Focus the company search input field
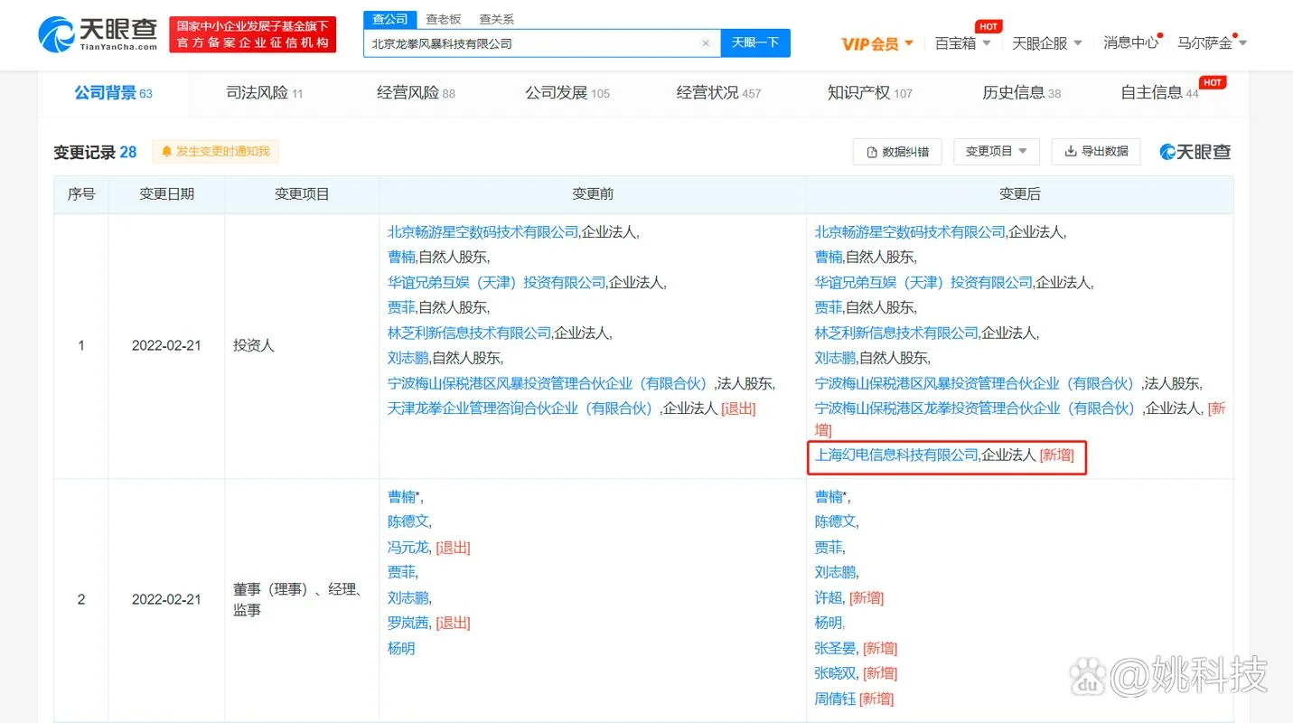Viewport: 1293px width, 723px height. point(541,43)
